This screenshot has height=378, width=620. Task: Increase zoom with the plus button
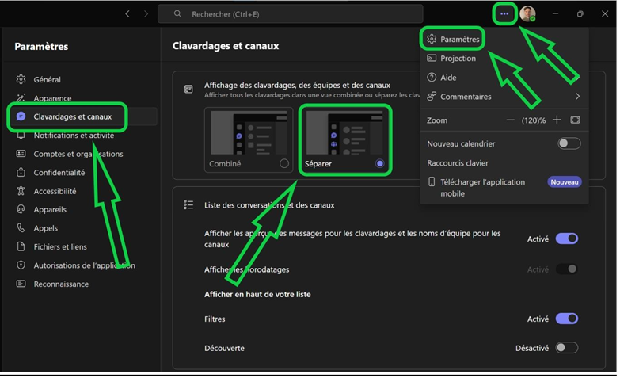557,120
